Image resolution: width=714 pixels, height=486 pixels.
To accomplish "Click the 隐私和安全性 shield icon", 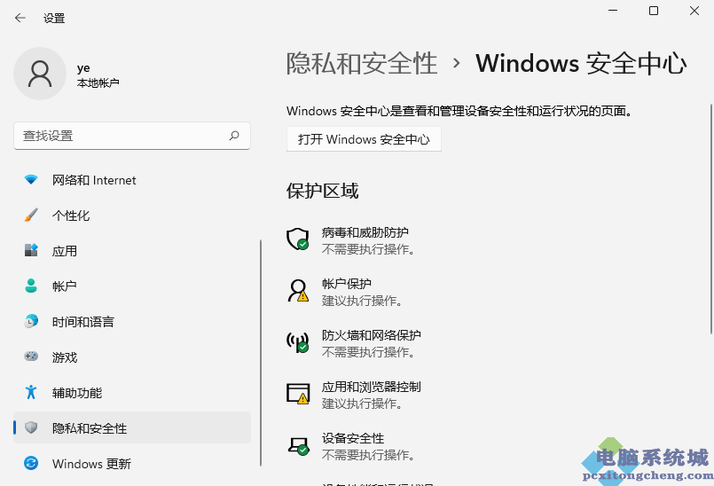I will [31, 427].
